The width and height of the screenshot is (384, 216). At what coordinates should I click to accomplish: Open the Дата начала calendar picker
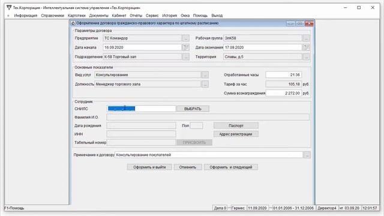(186, 47)
